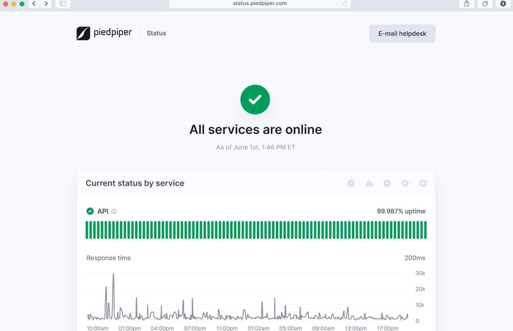
Task: Click a green uptime bar segment
Action: (x=256, y=230)
